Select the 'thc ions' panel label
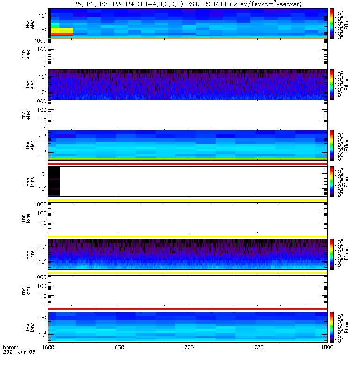Viewport: 351px width, 374px height. pyautogui.click(x=30, y=254)
